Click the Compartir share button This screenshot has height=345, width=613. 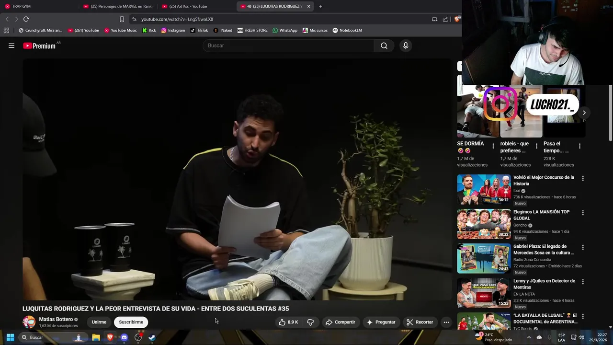coord(340,322)
